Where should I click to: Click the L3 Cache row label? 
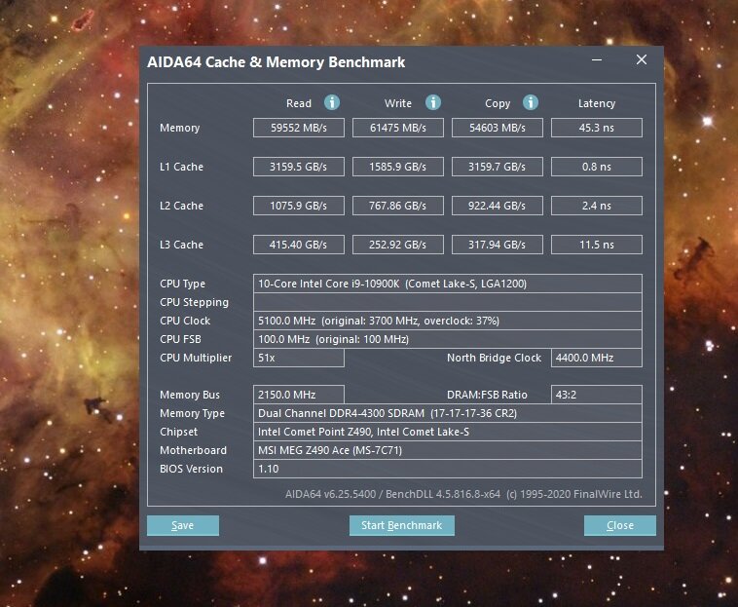pyautogui.click(x=181, y=245)
